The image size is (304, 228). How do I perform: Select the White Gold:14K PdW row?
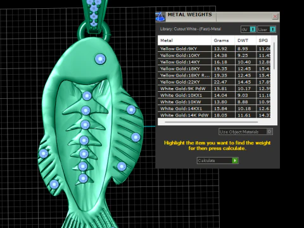pyautogui.click(x=214, y=115)
